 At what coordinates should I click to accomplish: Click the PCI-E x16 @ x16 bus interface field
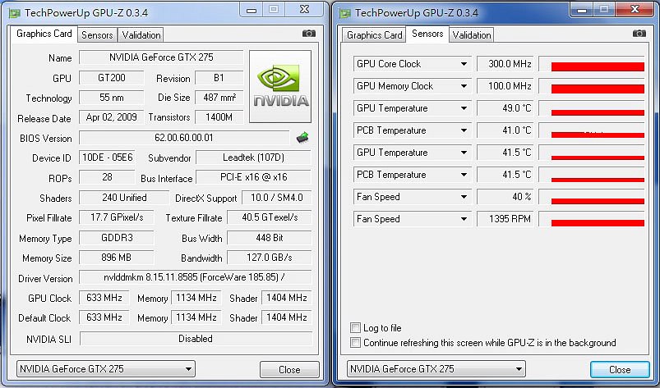point(253,177)
